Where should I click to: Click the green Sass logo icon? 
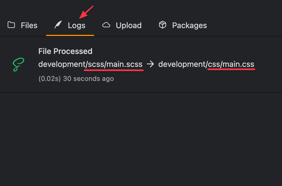(18, 64)
